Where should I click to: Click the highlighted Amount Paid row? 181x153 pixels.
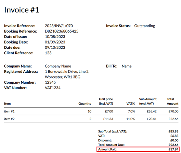point(138,149)
